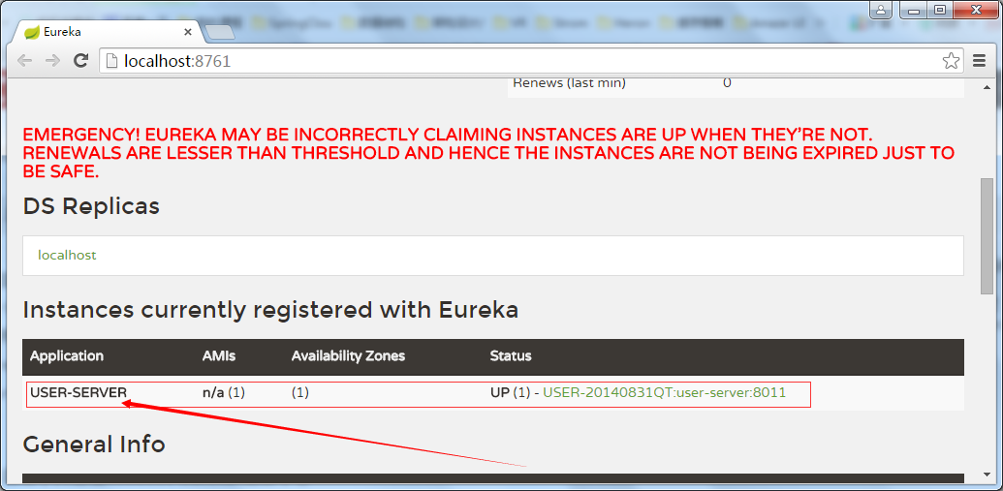The width and height of the screenshot is (1003, 491).
Task: Open the USER-20140831QT:user-server:8011 instance link
Action: (x=664, y=392)
